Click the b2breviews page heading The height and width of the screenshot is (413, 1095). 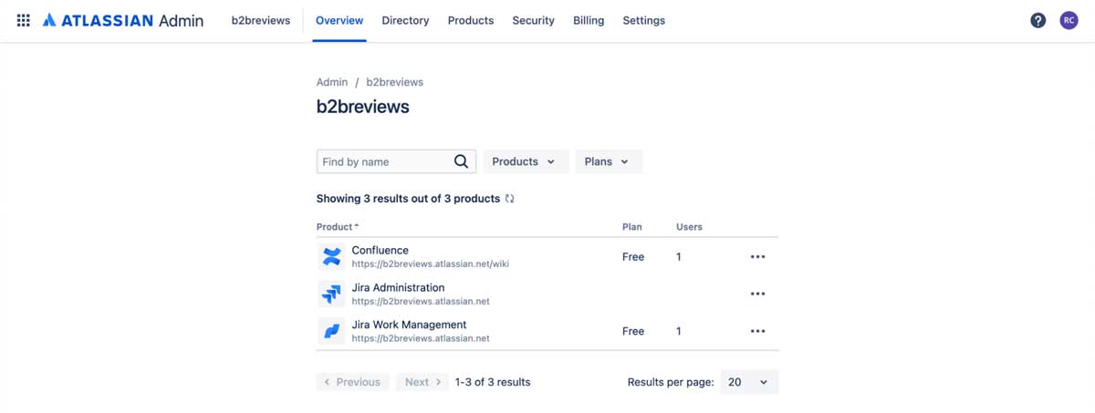pyautogui.click(x=363, y=107)
